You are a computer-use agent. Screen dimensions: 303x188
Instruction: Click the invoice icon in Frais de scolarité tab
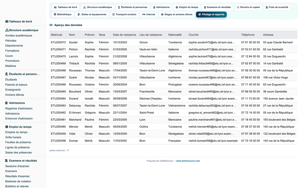(267, 7)
